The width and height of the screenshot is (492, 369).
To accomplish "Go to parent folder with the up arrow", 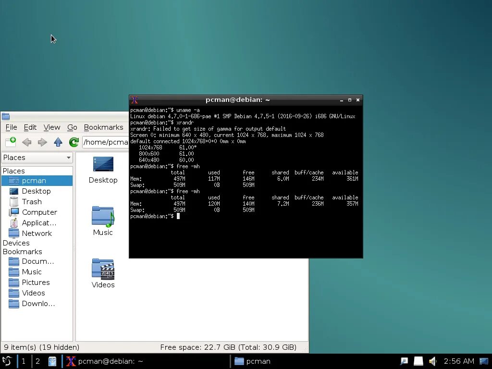I will click(58, 142).
